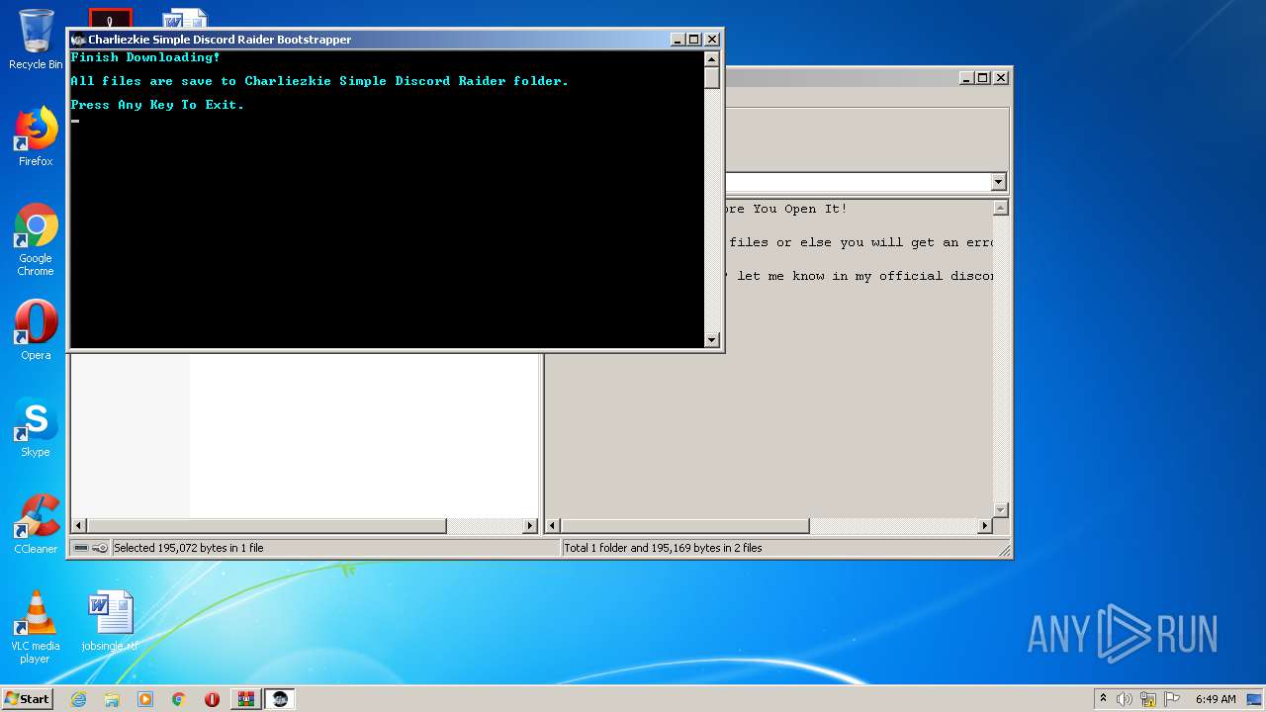Click the console vertical scrollbar thumb
Viewport: 1266px width, 712px height.
(x=712, y=78)
